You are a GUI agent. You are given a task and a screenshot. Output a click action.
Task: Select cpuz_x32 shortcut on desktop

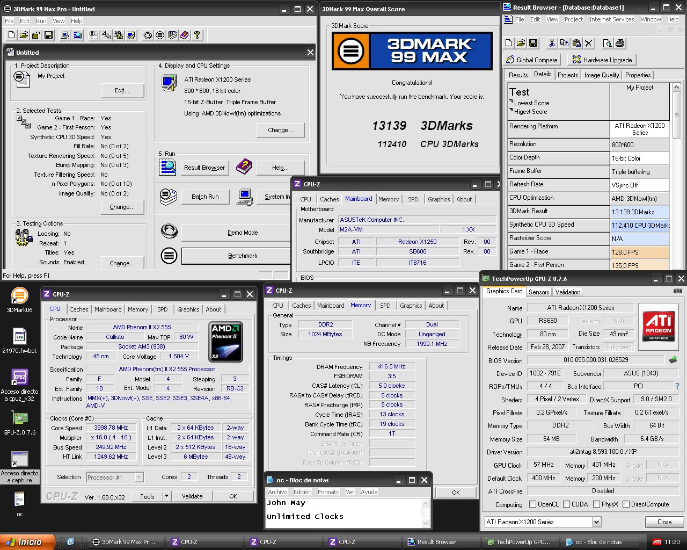pos(19,385)
